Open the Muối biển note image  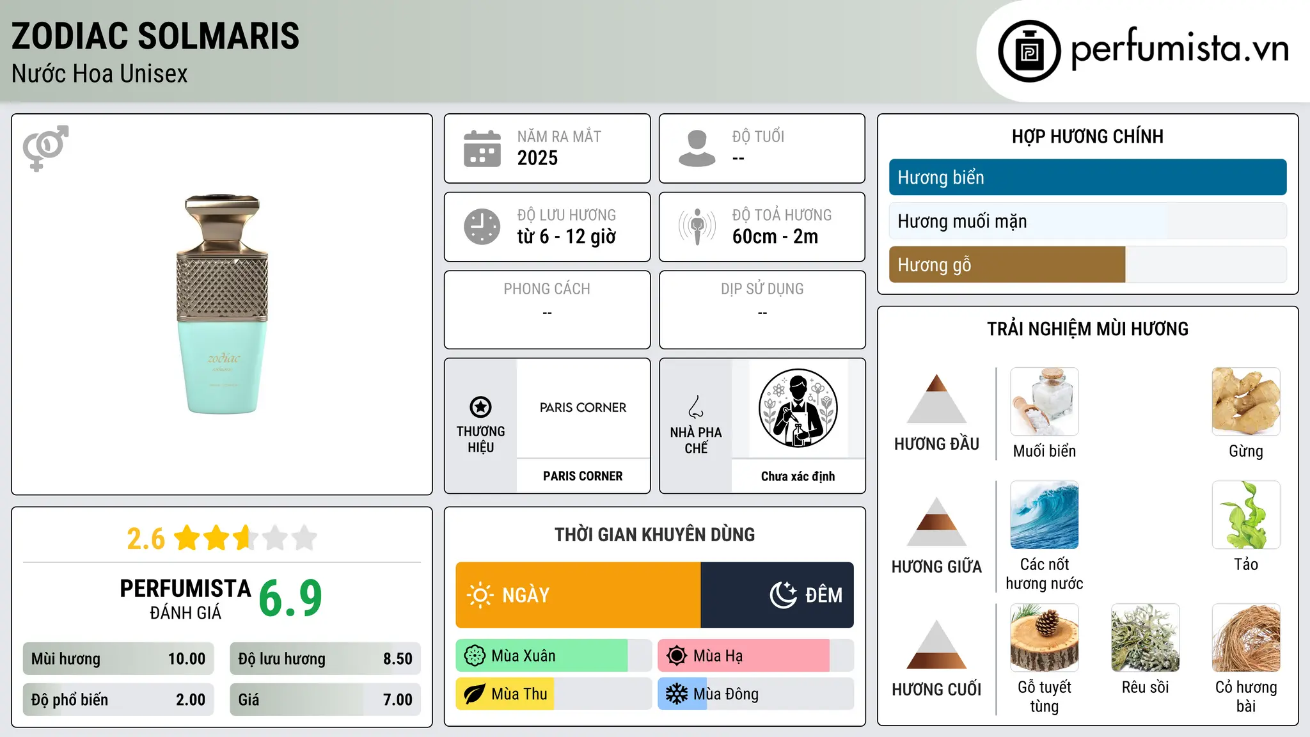point(1045,402)
